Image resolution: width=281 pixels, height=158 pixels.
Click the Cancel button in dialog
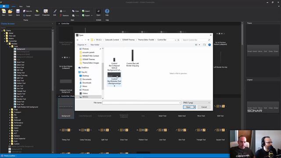click(204, 107)
